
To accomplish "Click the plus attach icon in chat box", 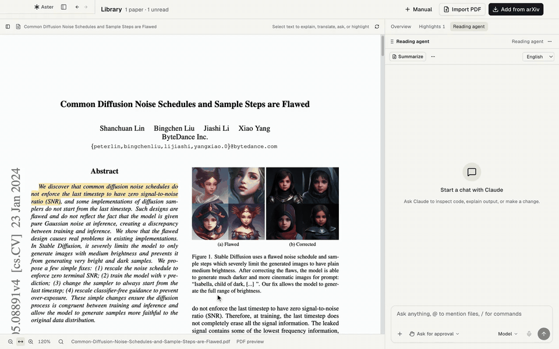I will (x=399, y=334).
